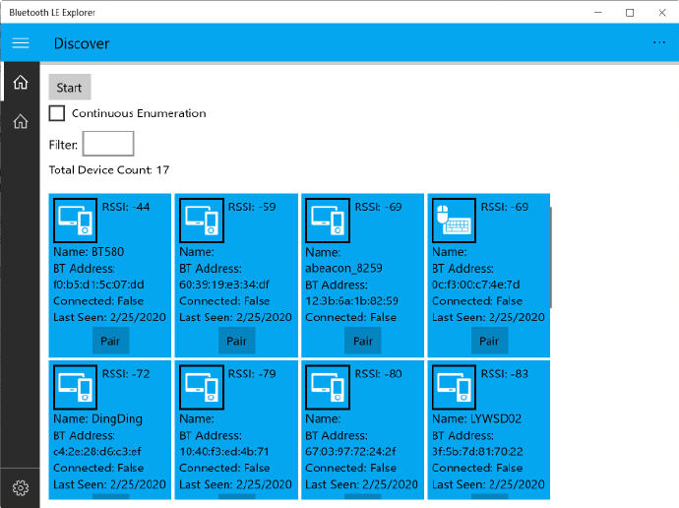Select device icon for 10:40:f3:ed:4b:71
This screenshot has width=679, height=508.
point(202,387)
